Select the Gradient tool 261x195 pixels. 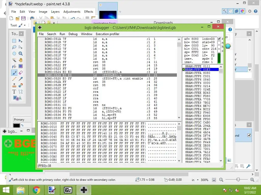click(x=20, y=66)
